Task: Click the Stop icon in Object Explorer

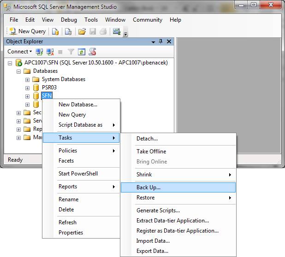Action: coord(60,52)
